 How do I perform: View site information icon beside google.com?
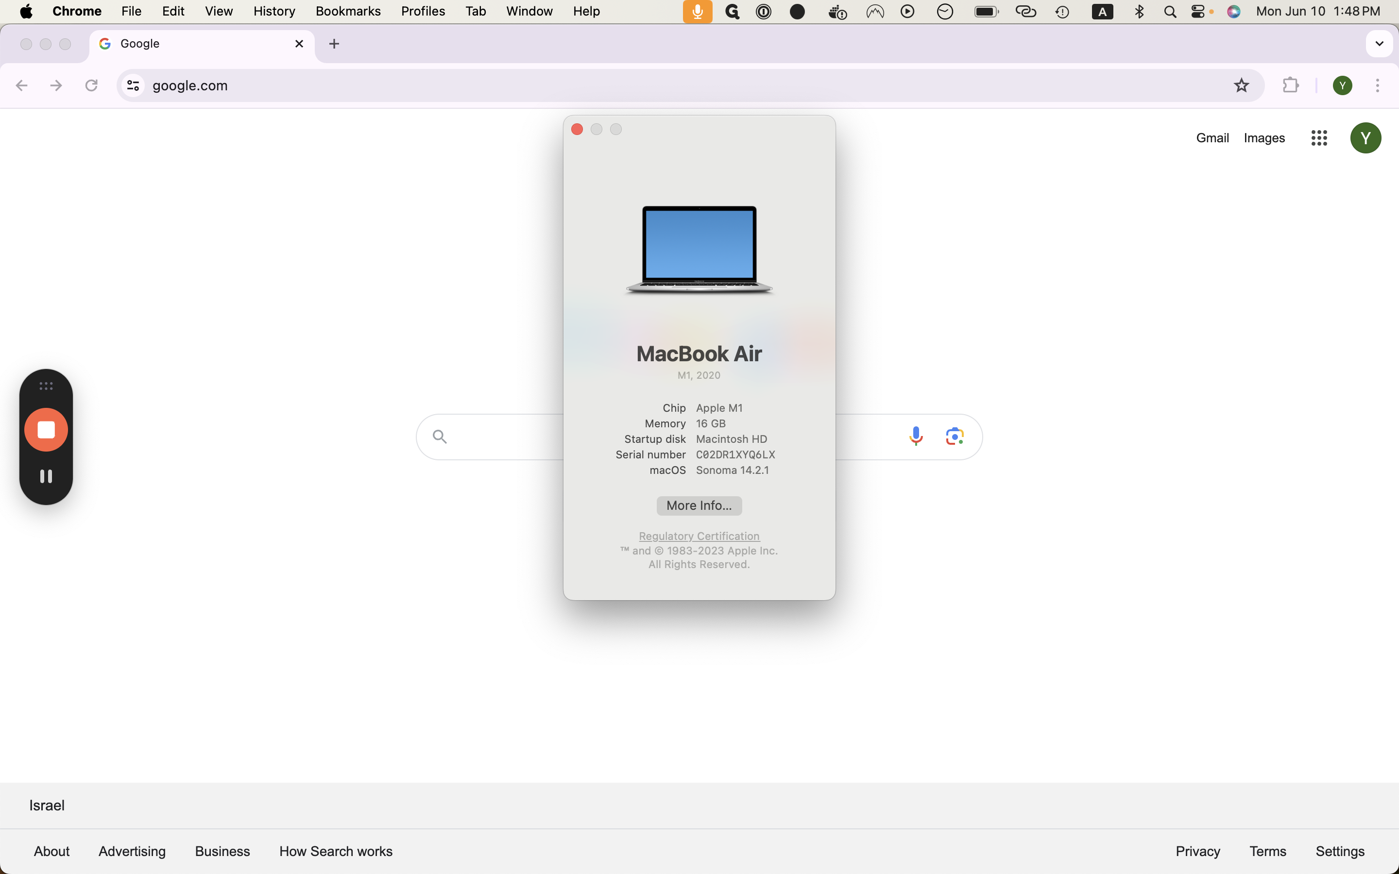[x=133, y=85]
